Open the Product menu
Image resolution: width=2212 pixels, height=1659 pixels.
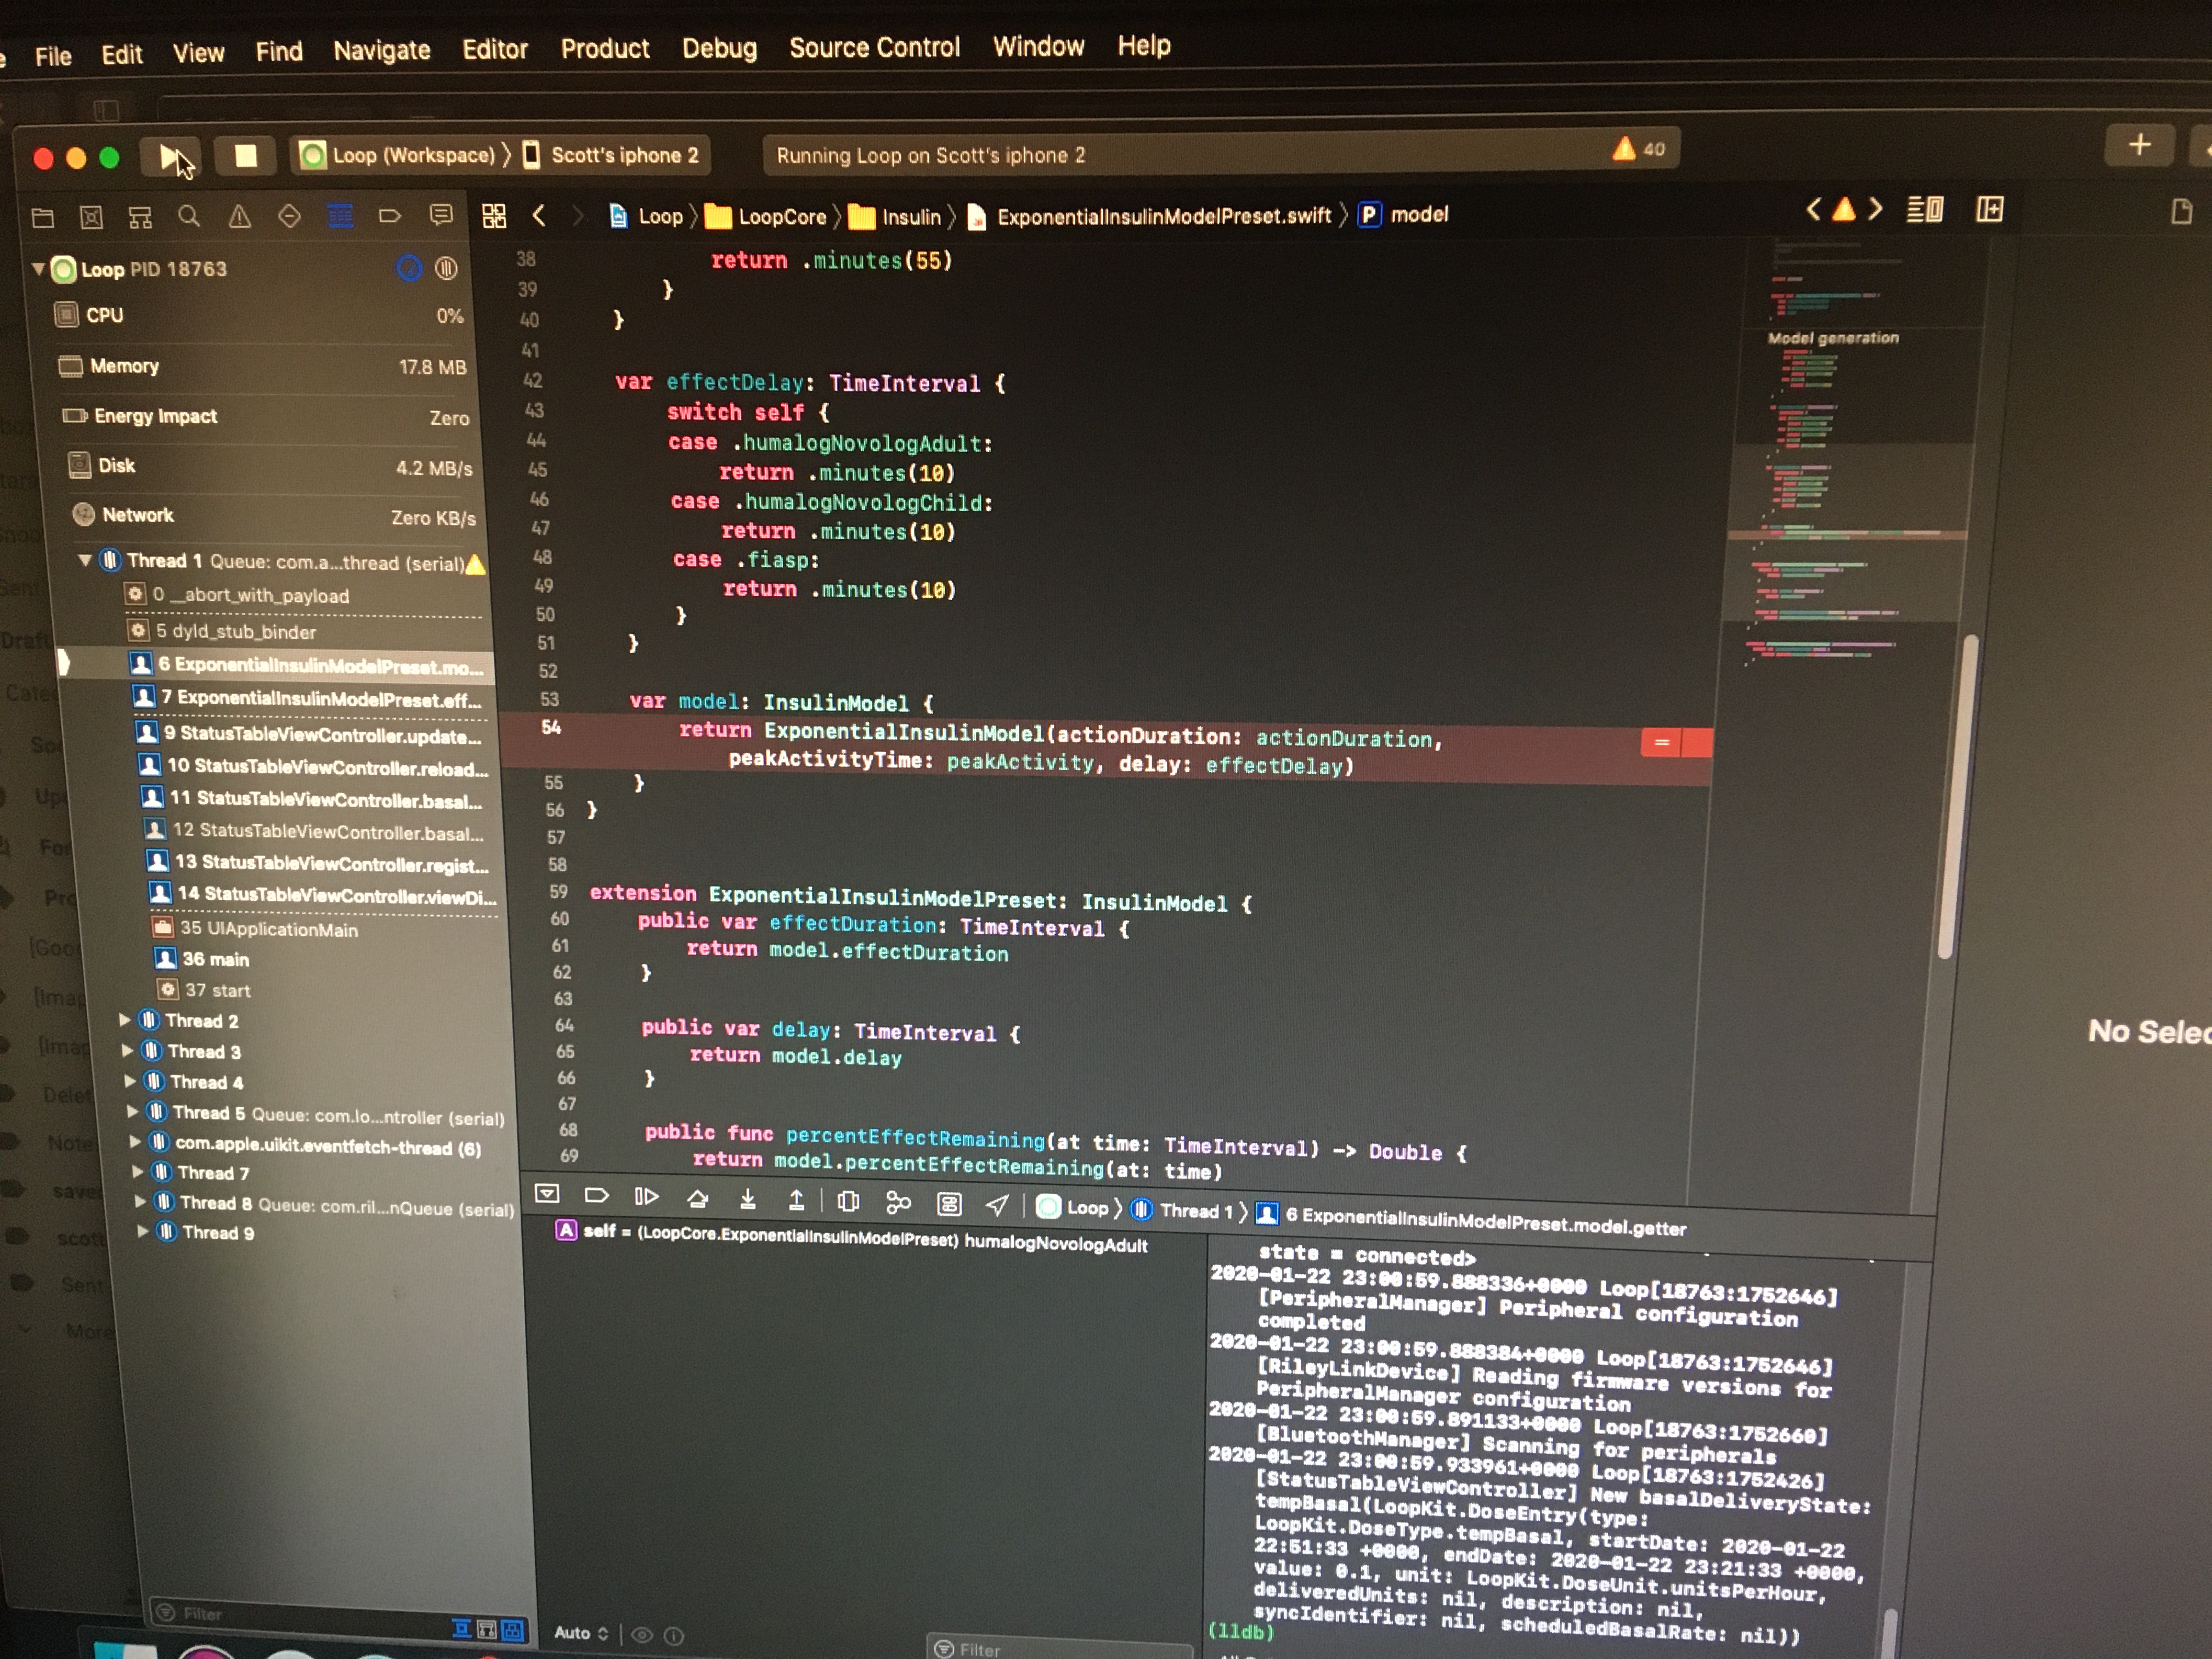(x=605, y=49)
